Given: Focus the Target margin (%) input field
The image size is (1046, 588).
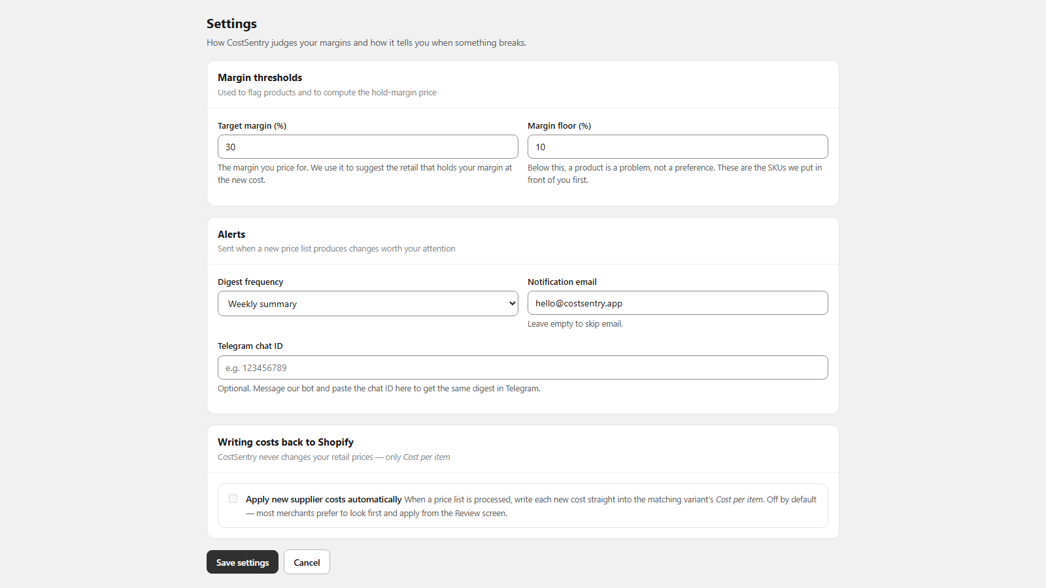Looking at the screenshot, I should coord(368,147).
